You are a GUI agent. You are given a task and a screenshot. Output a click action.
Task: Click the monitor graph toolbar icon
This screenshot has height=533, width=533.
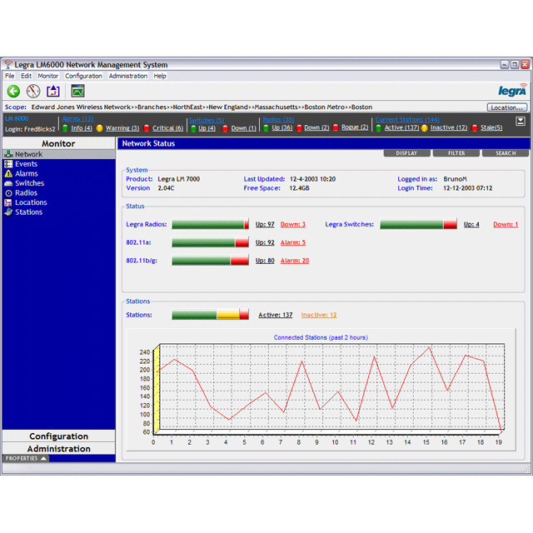pyautogui.click(x=77, y=91)
